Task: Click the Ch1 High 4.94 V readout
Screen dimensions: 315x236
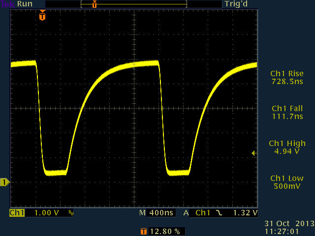Action: 287,147
